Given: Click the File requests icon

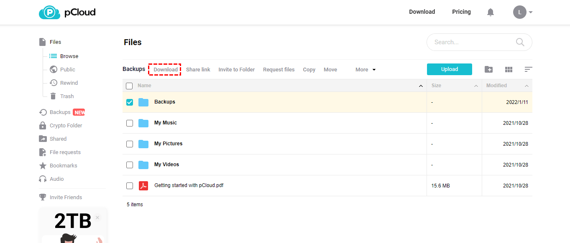Looking at the screenshot, I should point(43,152).
